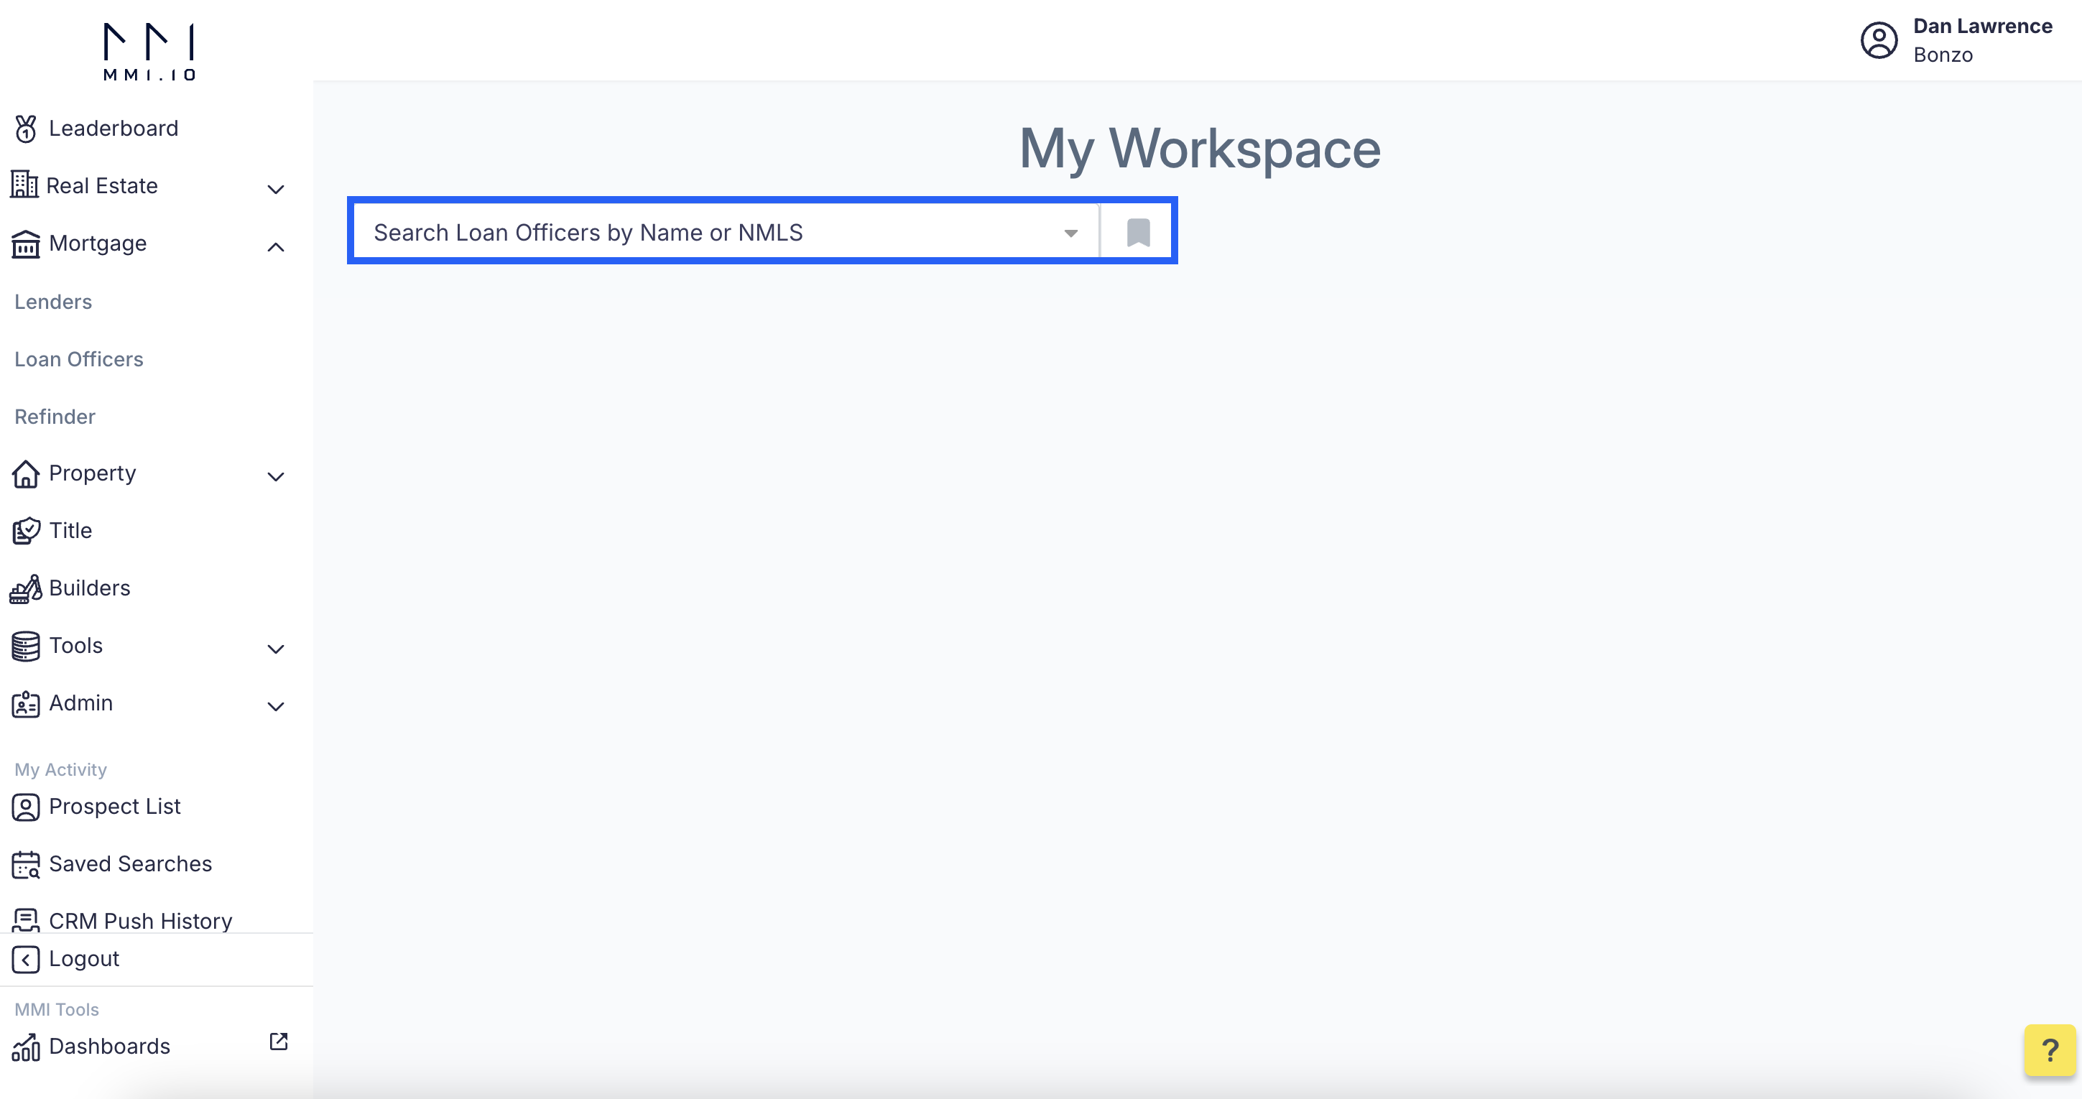Open the Loan Officers submenu item
The image size is (2082, 1099).
(x=78, y=359)
